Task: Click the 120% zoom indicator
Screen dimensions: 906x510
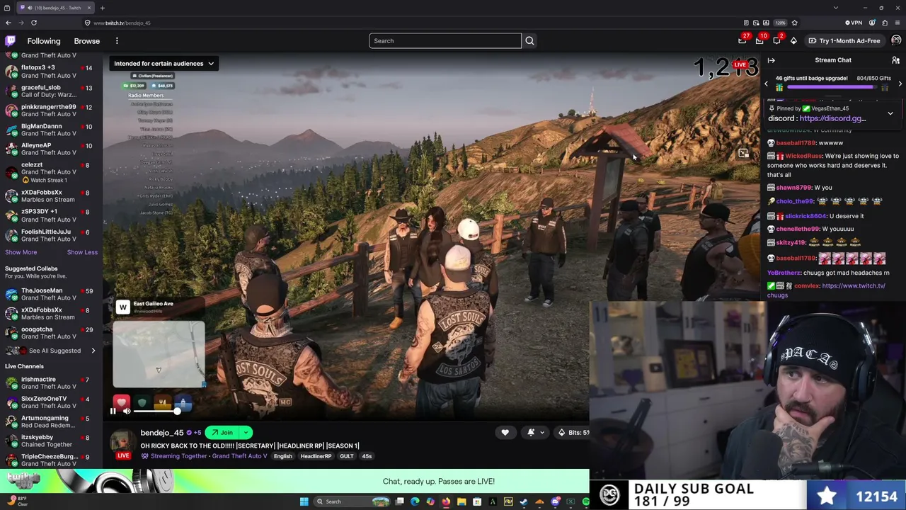Action: click(x=781, y=23)
